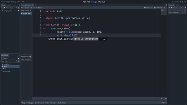The width and height of the screenshot is (187, 105).
Task: Collapse the code fold at line 5
Action: [44, 25]
